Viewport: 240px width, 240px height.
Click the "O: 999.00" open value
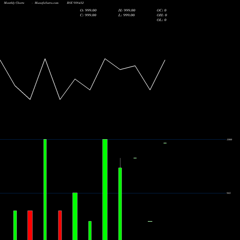[88, 11]
